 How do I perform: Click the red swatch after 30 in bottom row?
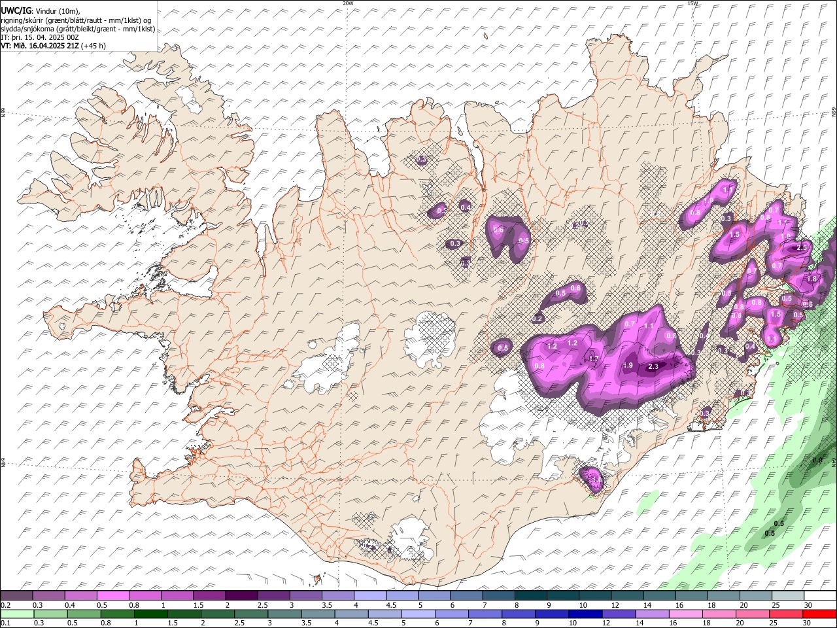tap(819, 614)
